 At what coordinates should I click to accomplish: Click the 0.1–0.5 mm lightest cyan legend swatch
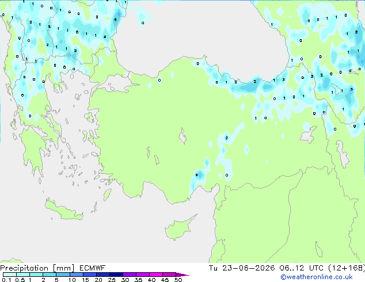coord(10,275)
